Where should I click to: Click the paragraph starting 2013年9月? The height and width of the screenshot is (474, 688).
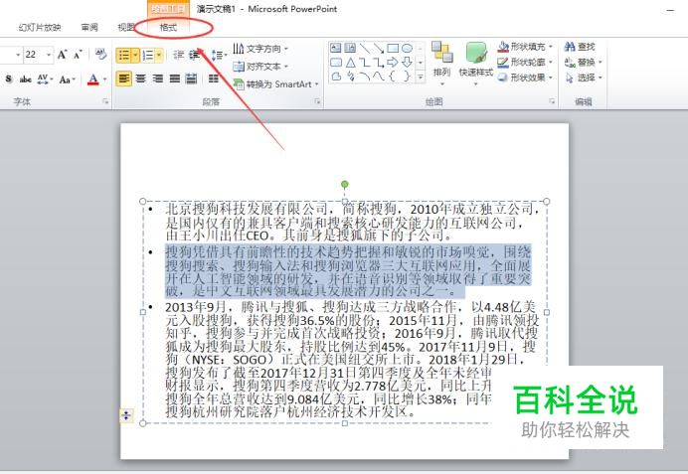(352, 359)
